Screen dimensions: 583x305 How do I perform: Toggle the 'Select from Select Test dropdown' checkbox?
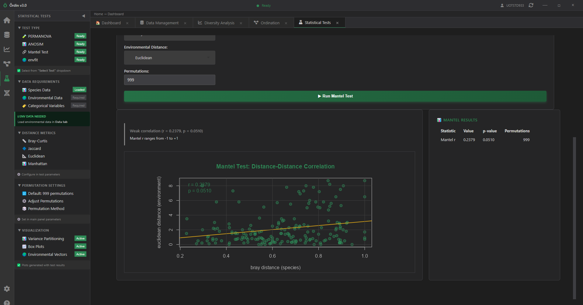pos(19,71)
